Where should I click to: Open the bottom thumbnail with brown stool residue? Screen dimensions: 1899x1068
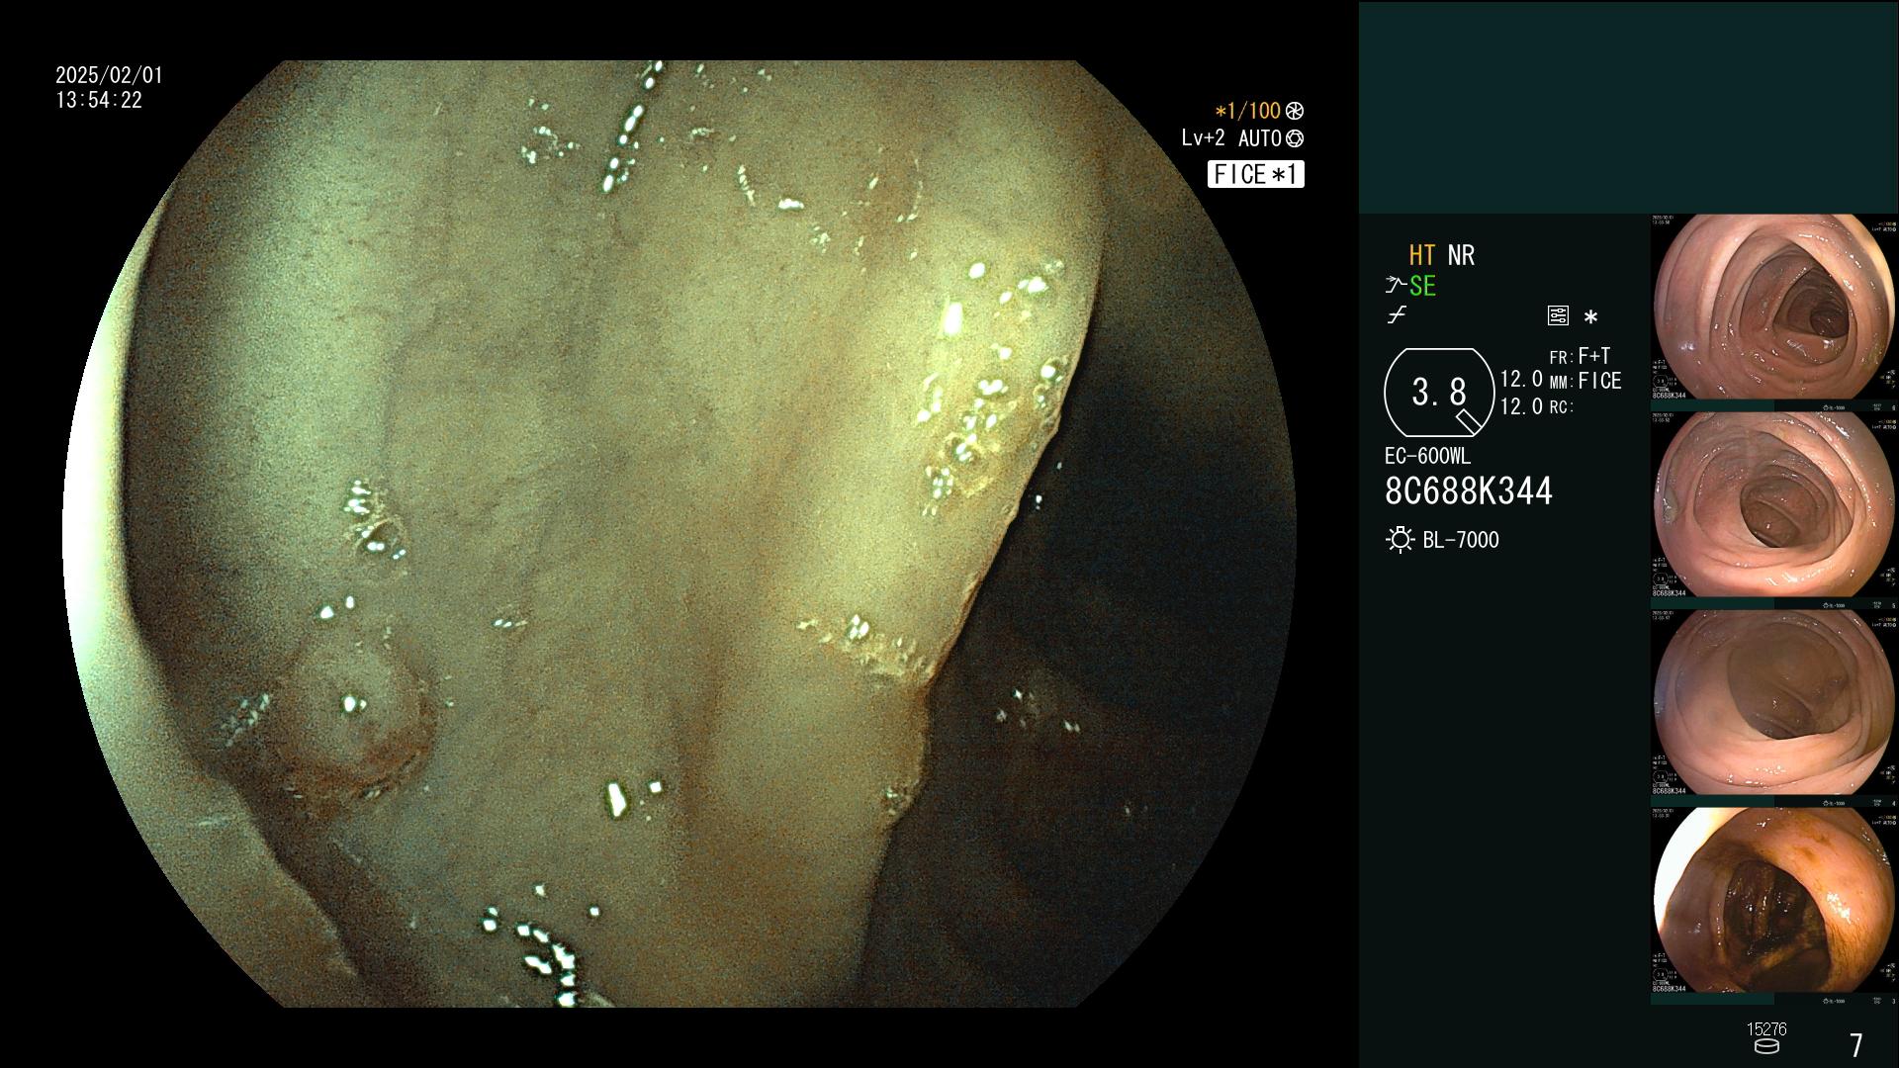(1773, 900)
